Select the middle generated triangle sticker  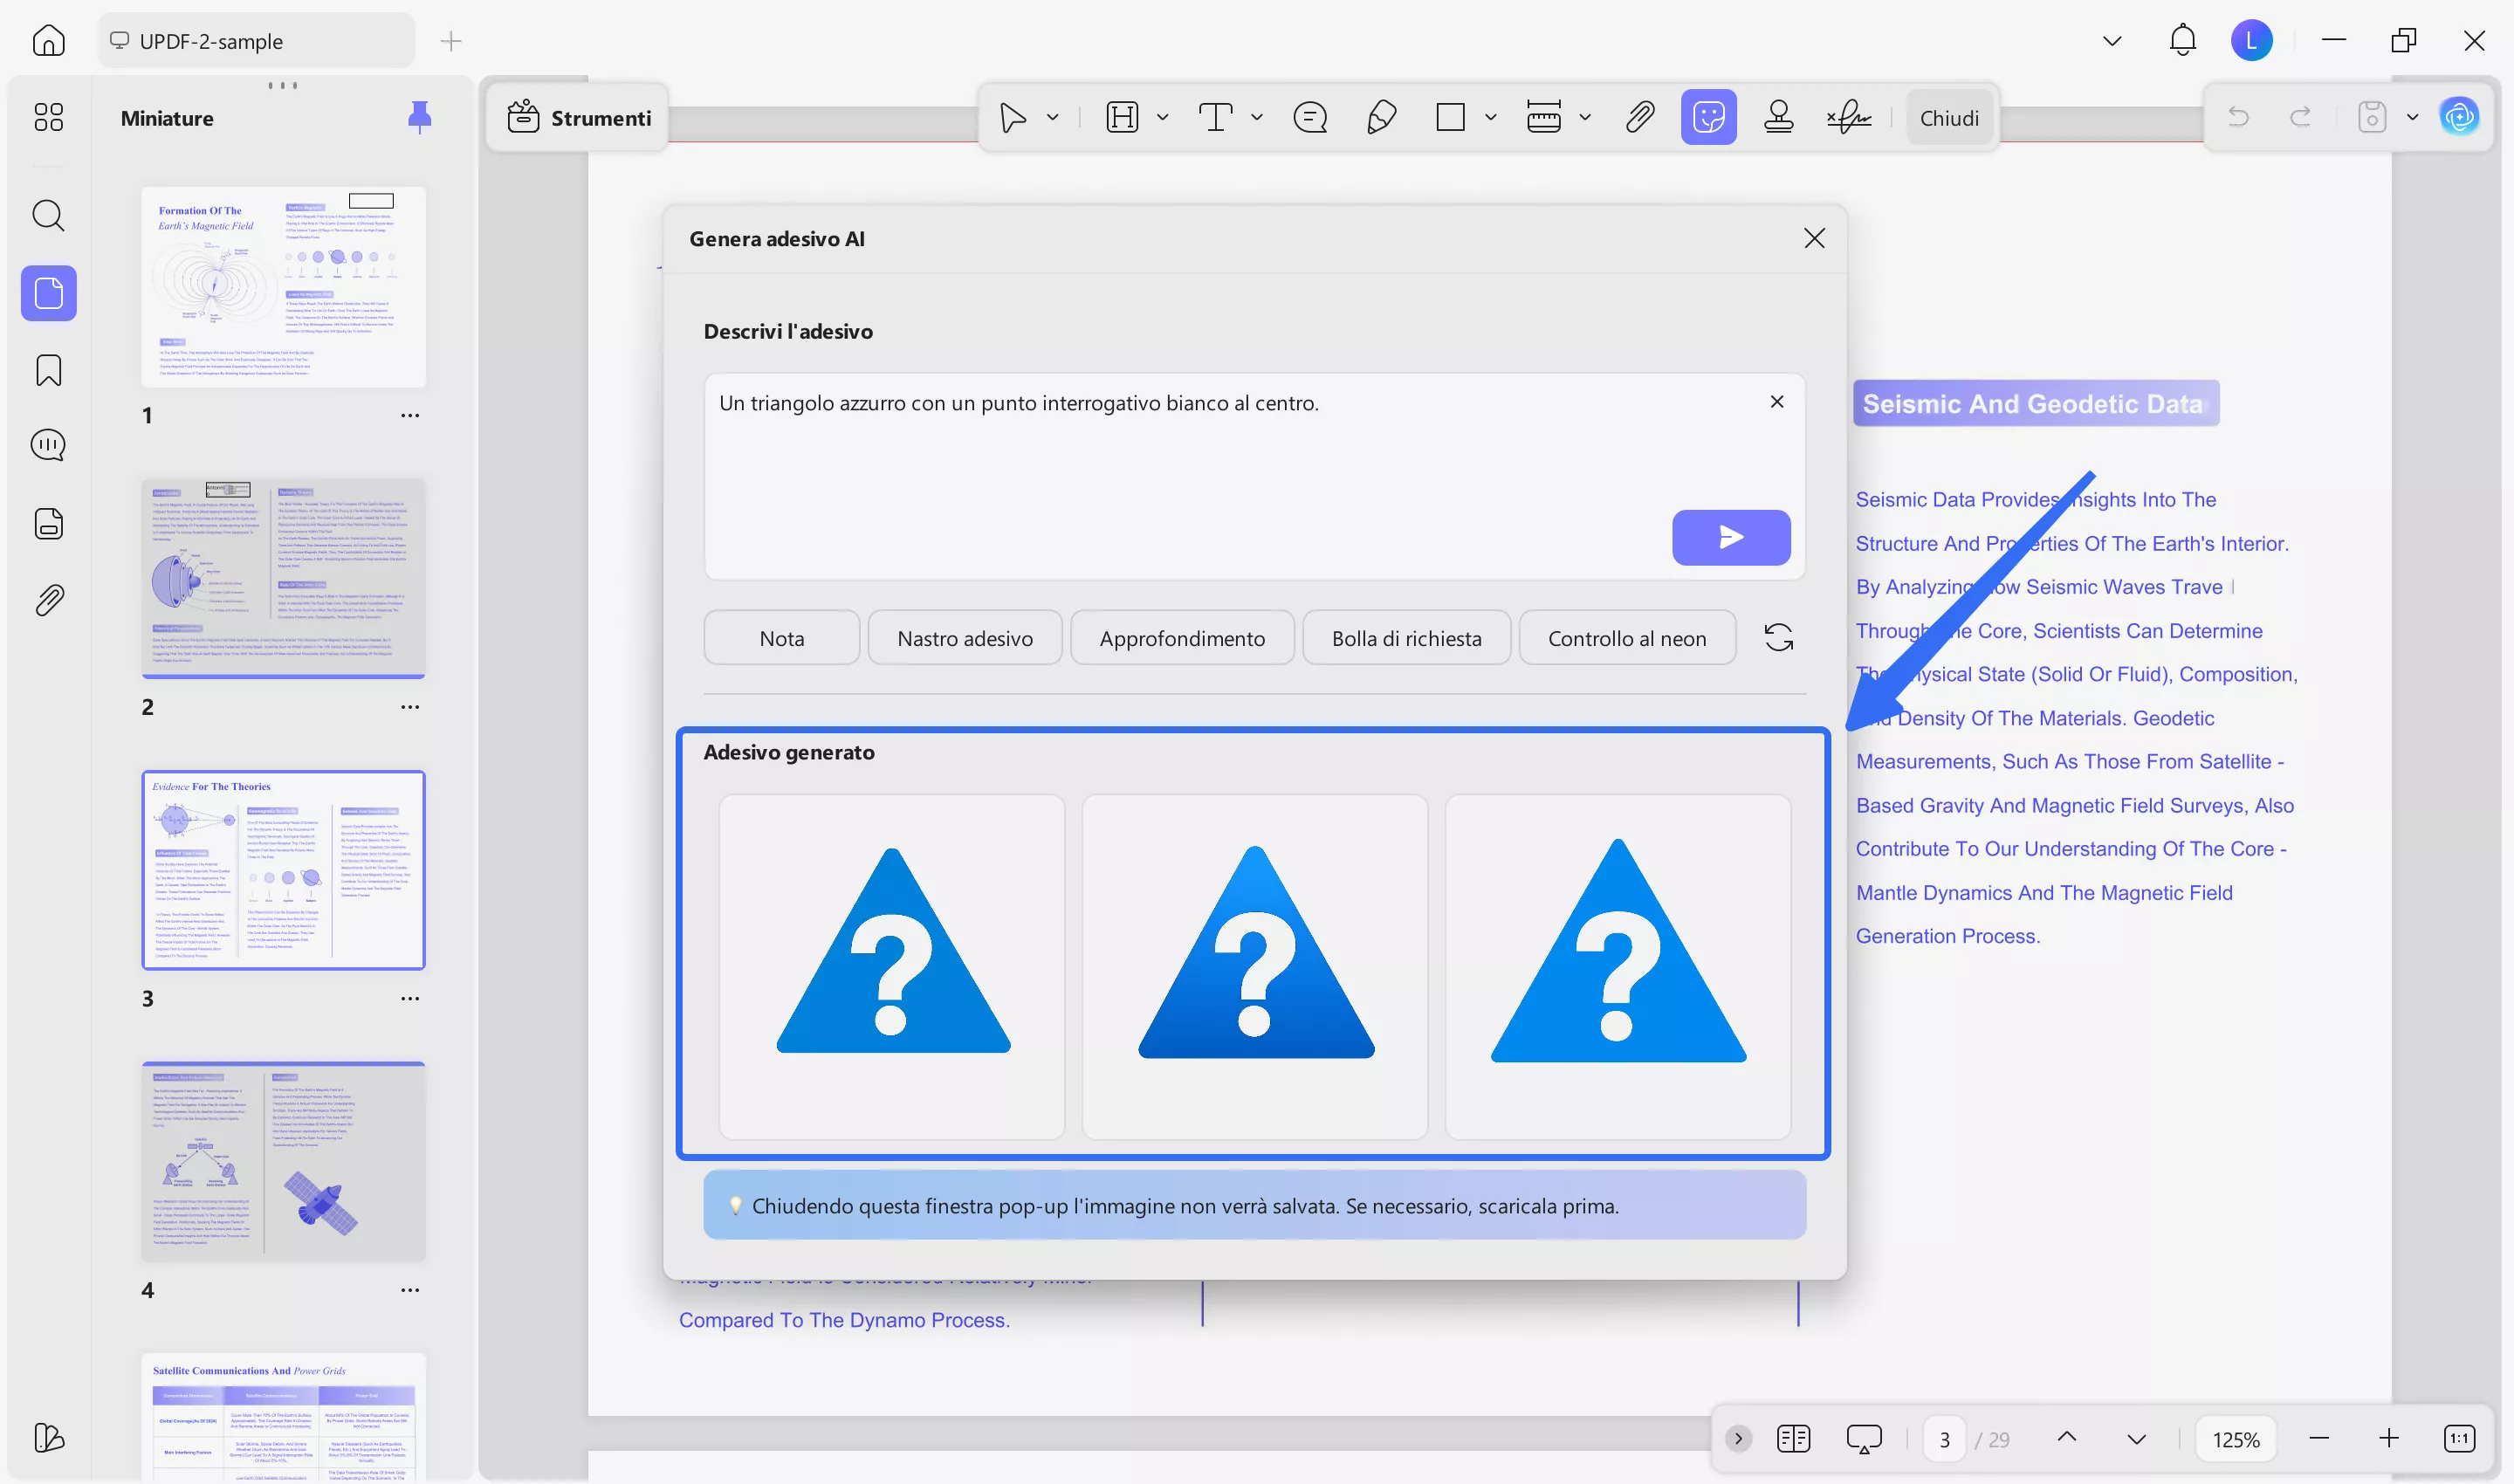pos(1254,966)
